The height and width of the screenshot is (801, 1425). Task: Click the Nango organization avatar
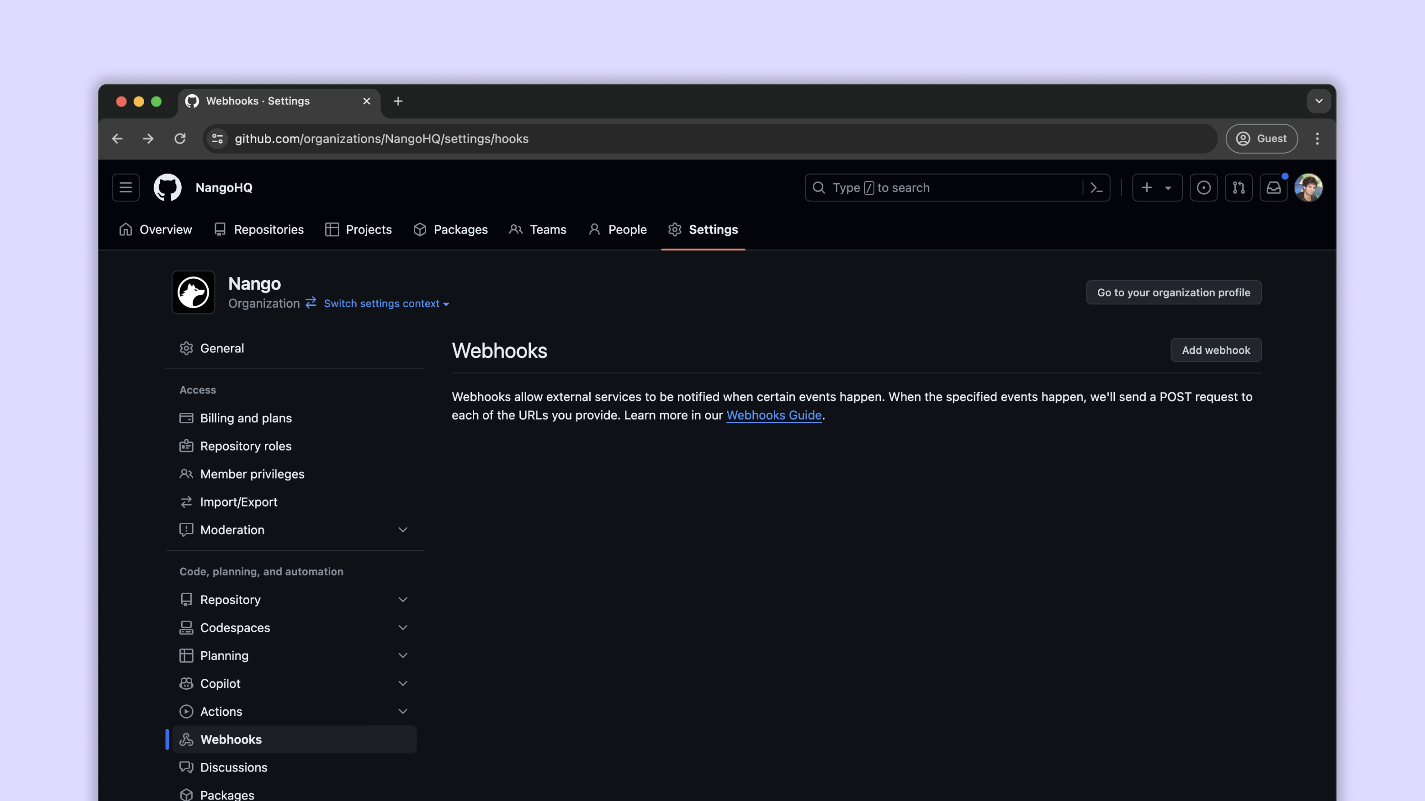coord(193,292)
